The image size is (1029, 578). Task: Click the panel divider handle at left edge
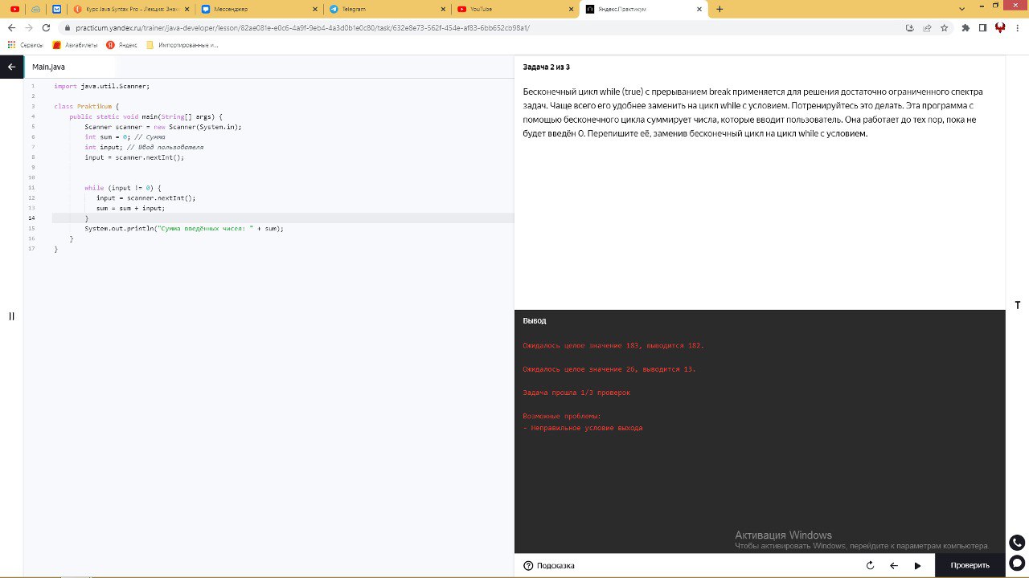(x=11, y=316)
